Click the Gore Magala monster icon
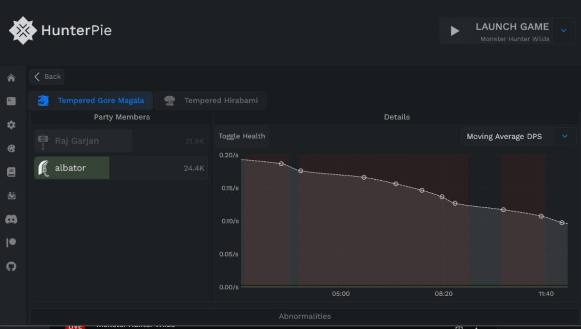 [43, 100]
